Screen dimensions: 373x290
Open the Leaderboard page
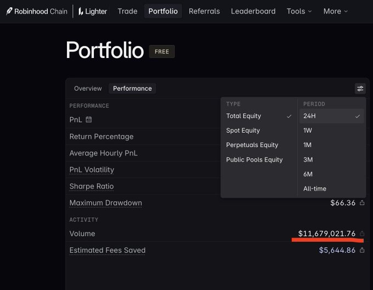pos(253,11)
